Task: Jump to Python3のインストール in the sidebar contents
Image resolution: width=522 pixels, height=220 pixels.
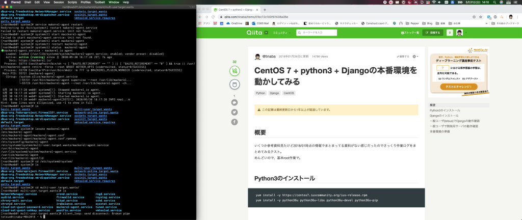Action: [x=445, y=111]
